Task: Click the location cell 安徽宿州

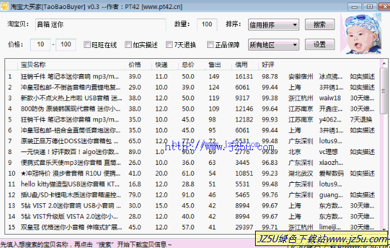Action: [x=300, y=77]
